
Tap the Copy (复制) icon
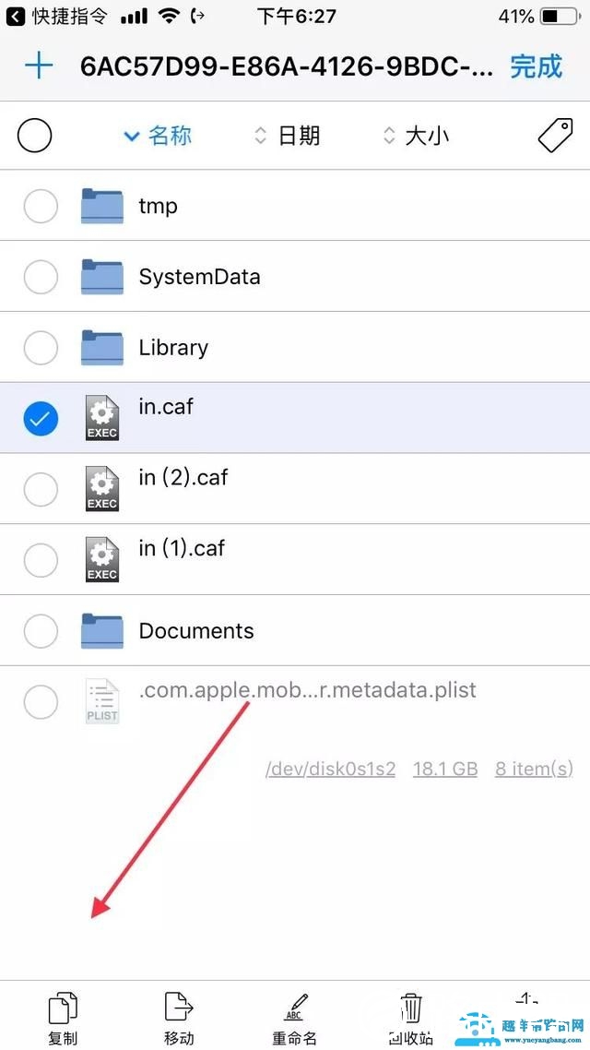63,1008
